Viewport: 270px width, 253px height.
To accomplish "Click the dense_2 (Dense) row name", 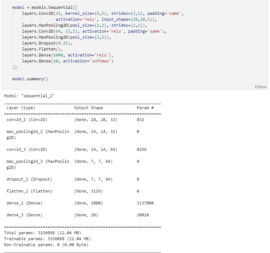I will coord(24,203).
